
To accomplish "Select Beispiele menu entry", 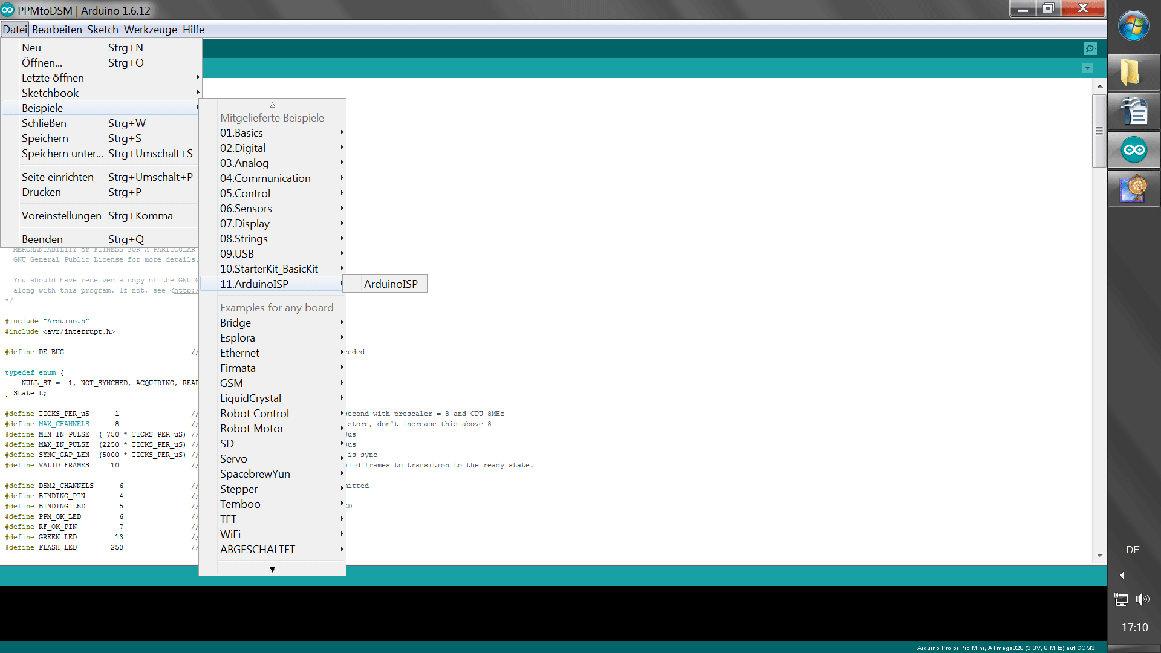I will [101, 108].
